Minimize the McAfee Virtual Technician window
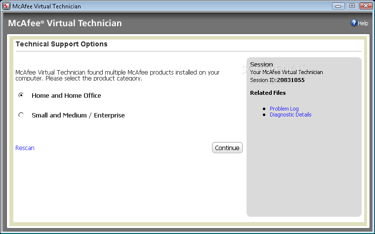 click(x=338, y=6)
